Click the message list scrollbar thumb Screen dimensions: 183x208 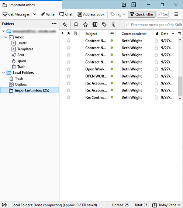pyautogui.click(x=180, y=86)
